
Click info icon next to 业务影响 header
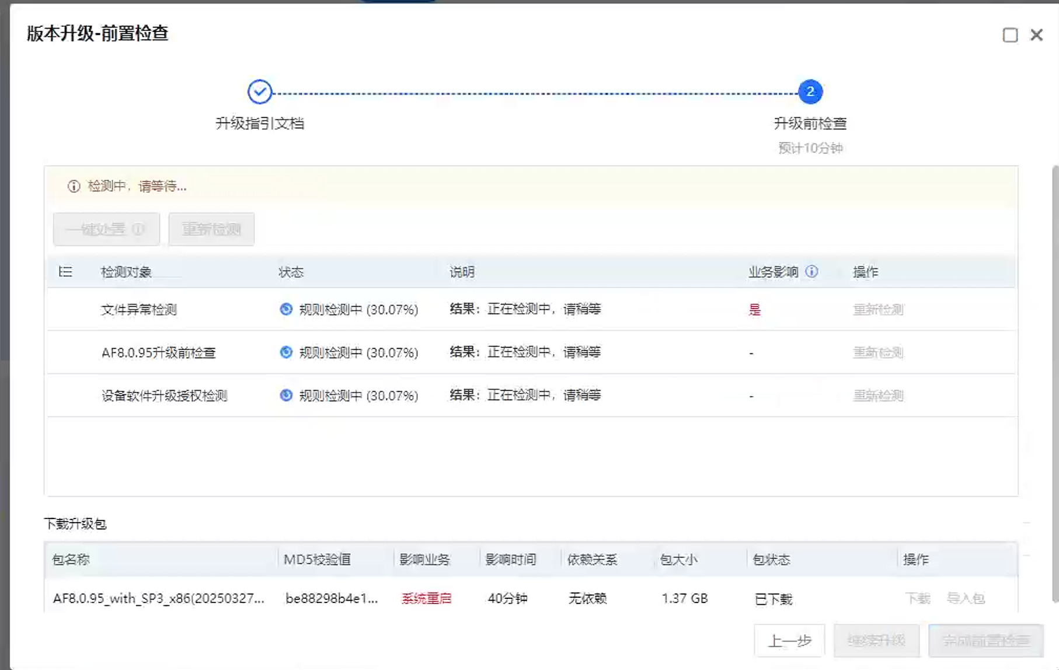pos(811,272)
